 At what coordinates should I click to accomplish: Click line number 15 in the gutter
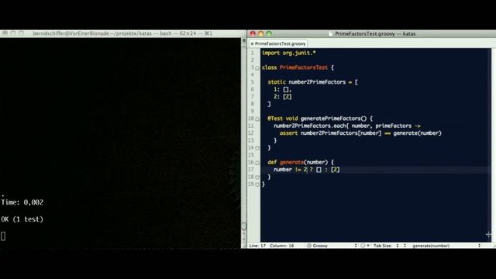251,155
